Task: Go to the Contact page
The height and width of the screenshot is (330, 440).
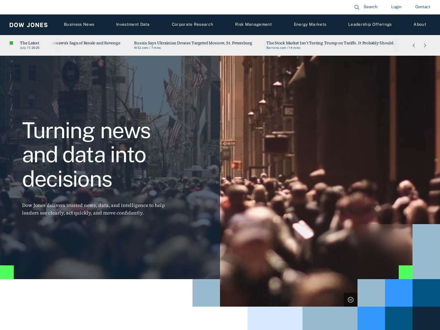Action: 422,7
